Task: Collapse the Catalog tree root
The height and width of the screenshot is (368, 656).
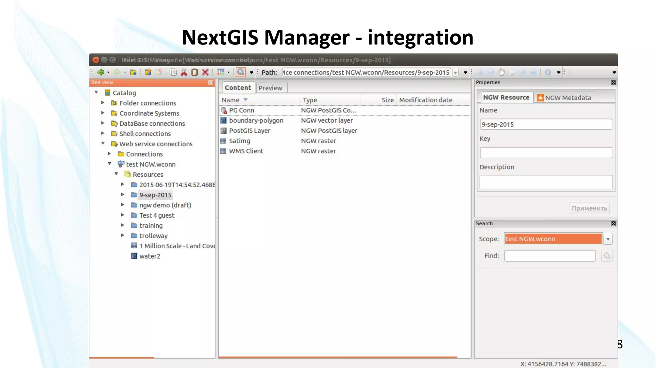Action: click(96, 92)
